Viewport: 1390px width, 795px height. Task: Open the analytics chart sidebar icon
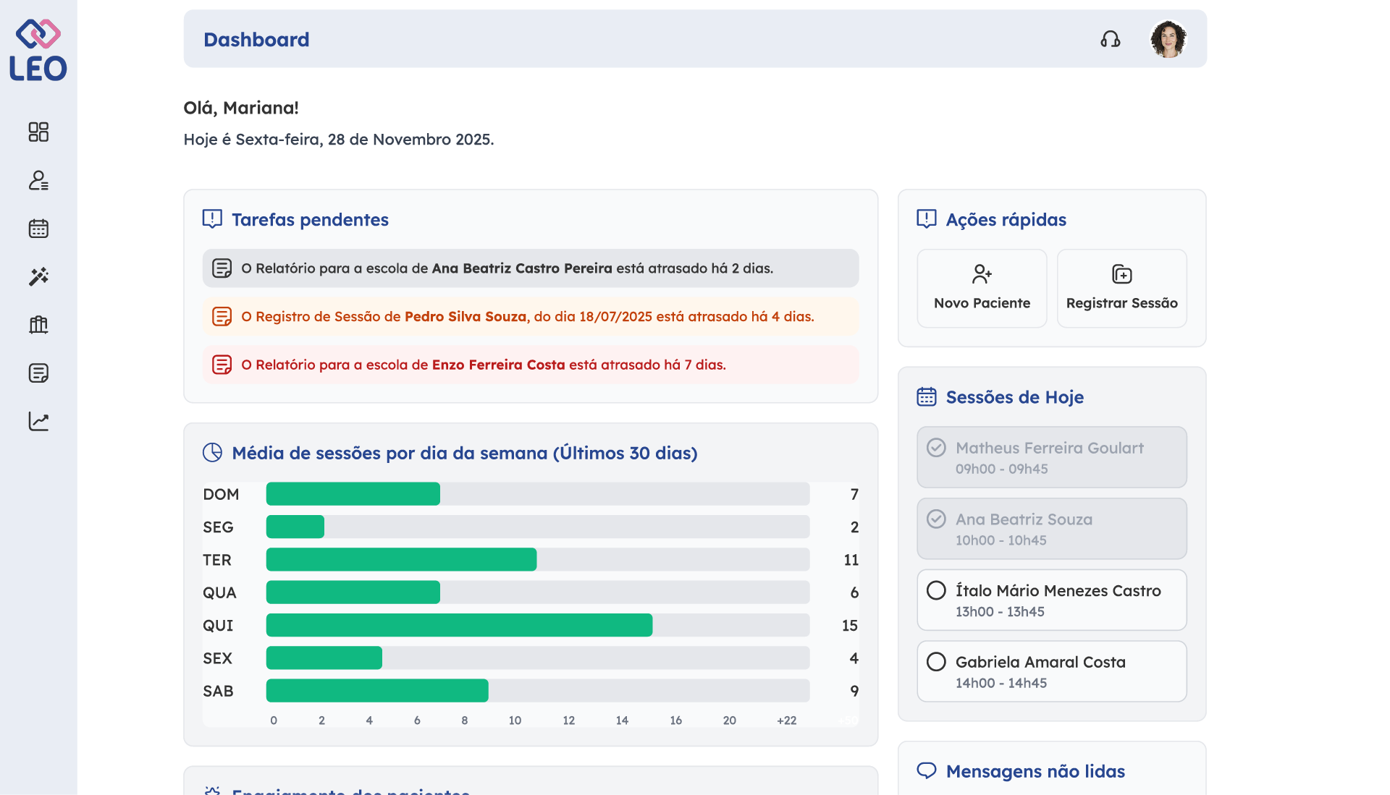(x=38, y=421)
